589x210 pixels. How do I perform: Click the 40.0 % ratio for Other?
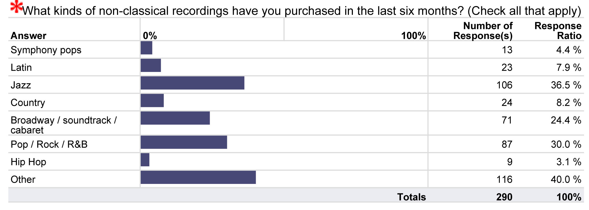[x=566, y=179]
